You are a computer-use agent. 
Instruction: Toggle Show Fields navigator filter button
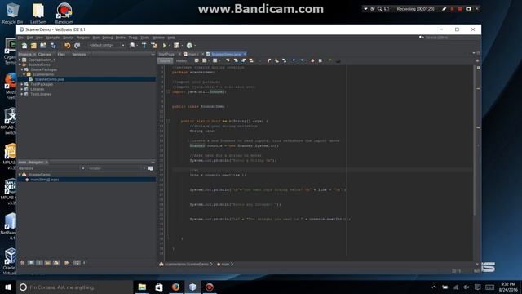click(x=31, y=263)
